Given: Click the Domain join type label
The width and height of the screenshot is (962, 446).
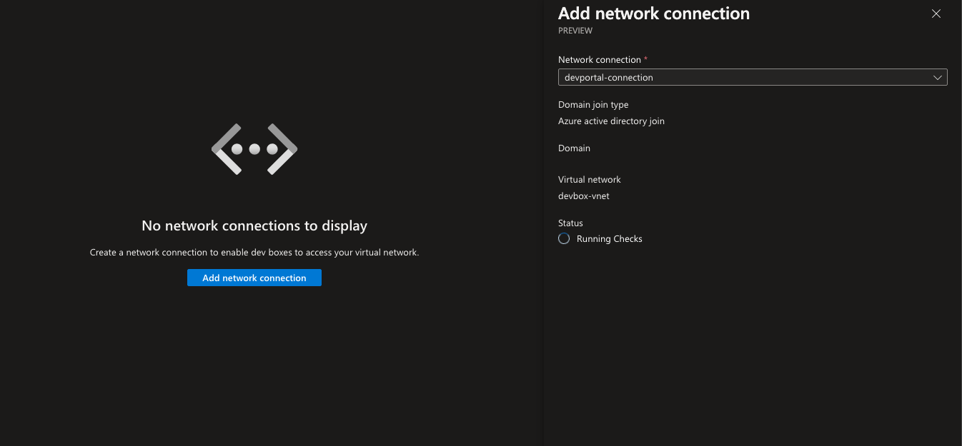Looking at the screenshot, I should (593, 105).
